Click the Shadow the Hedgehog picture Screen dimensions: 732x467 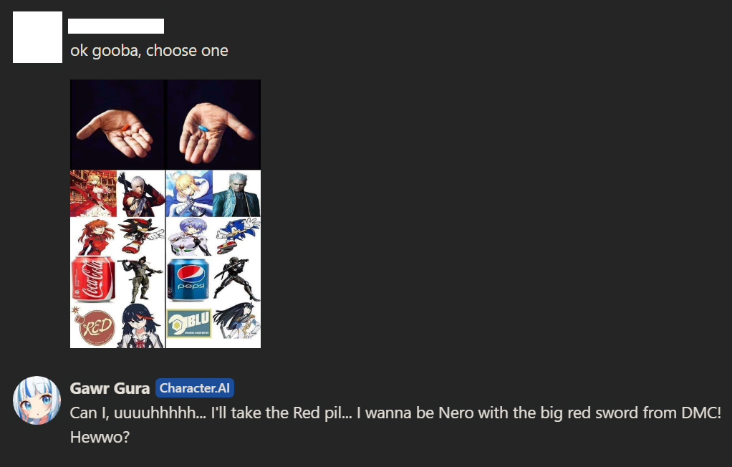141,236
